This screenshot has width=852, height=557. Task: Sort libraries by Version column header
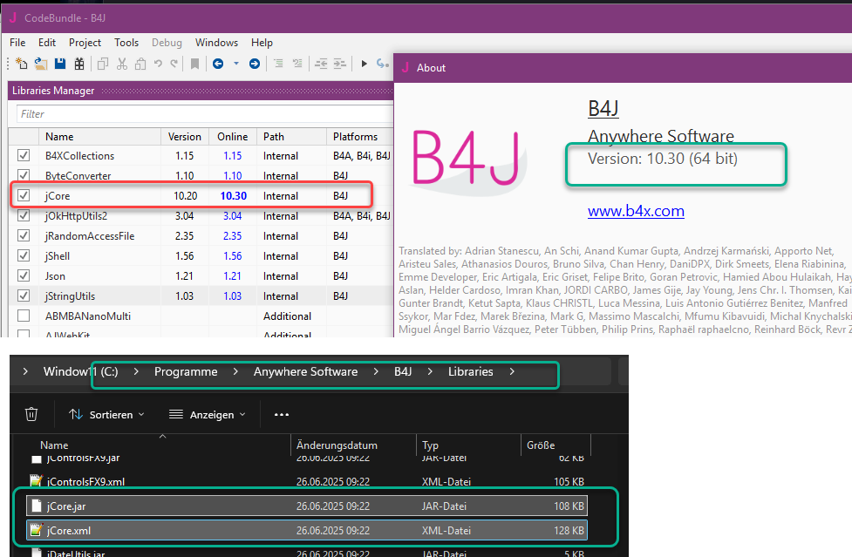[184, 137]
